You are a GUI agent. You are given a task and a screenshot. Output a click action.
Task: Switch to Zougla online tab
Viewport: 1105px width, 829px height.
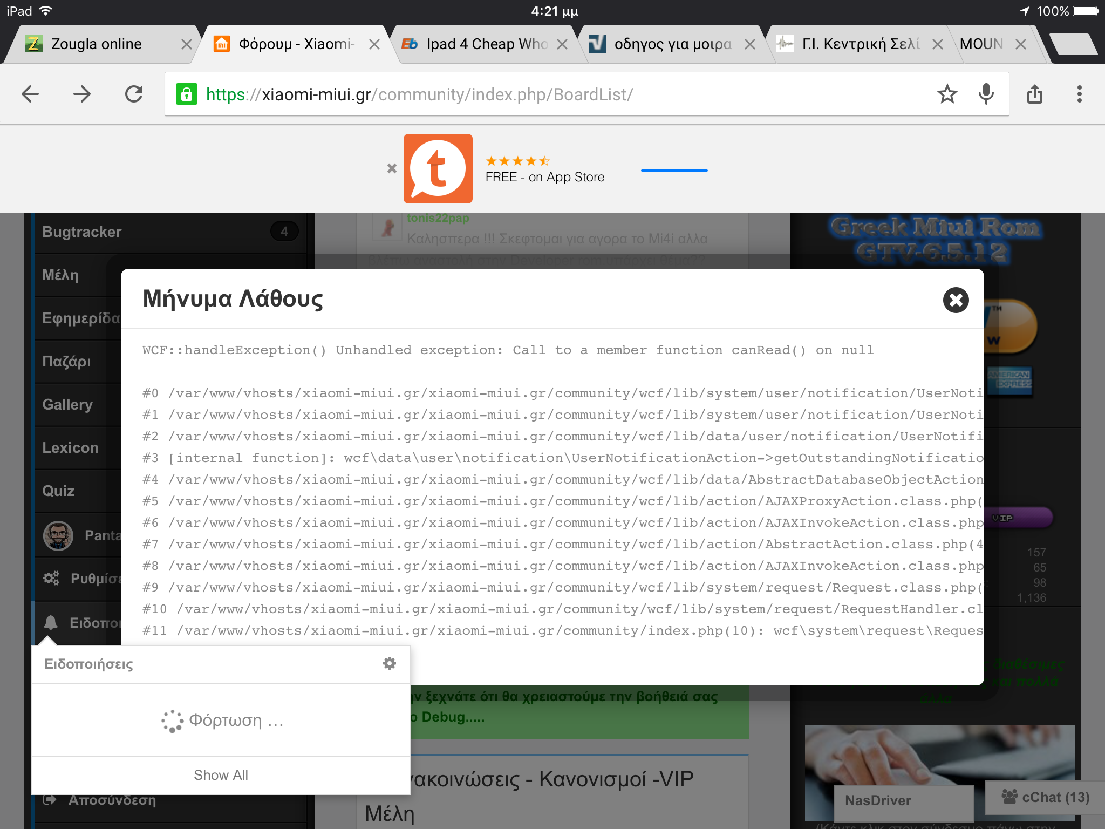(96, 44)
